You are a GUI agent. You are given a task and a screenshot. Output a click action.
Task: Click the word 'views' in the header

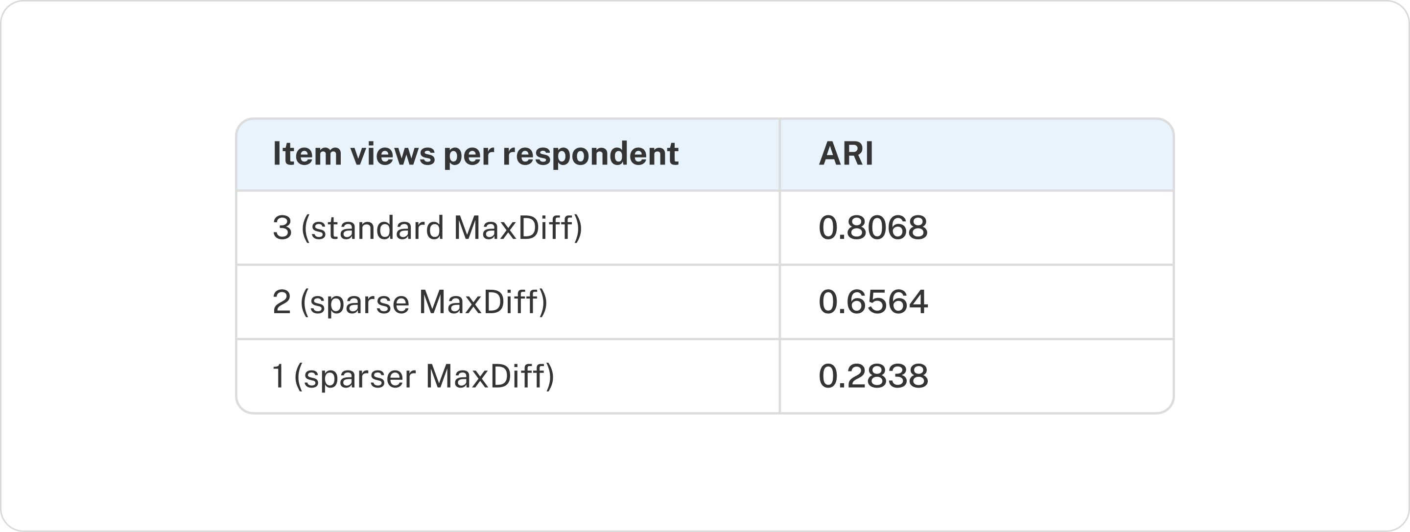tap(393, 154)
